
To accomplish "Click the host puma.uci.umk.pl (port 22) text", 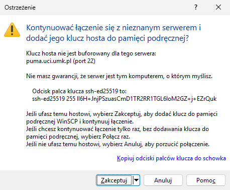I will pyautogui.click(x=61, y=61).
